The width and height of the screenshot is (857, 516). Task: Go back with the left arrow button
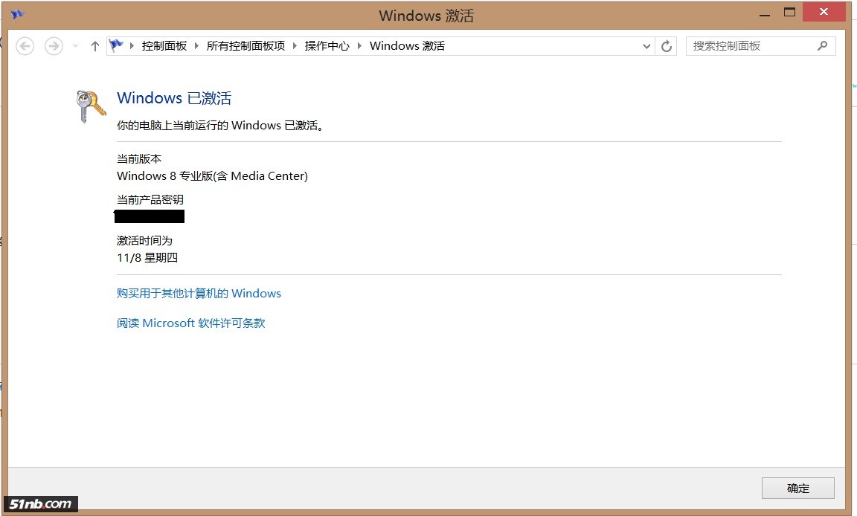click(25, 46)
